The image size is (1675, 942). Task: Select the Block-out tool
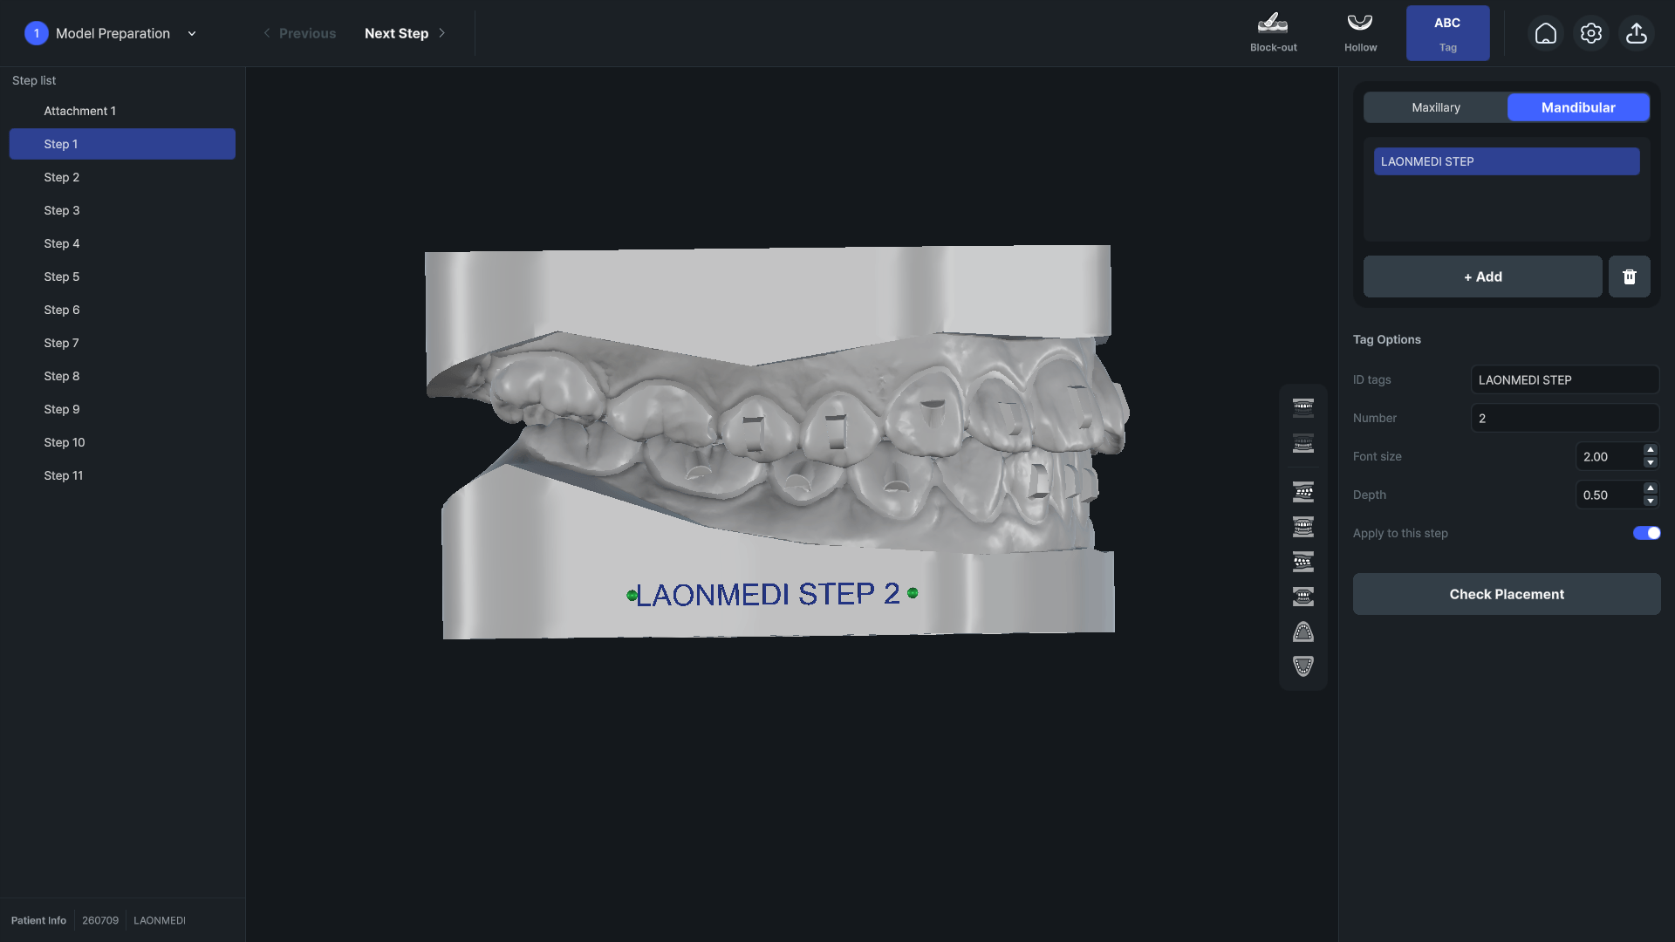tap(1273, 33)
